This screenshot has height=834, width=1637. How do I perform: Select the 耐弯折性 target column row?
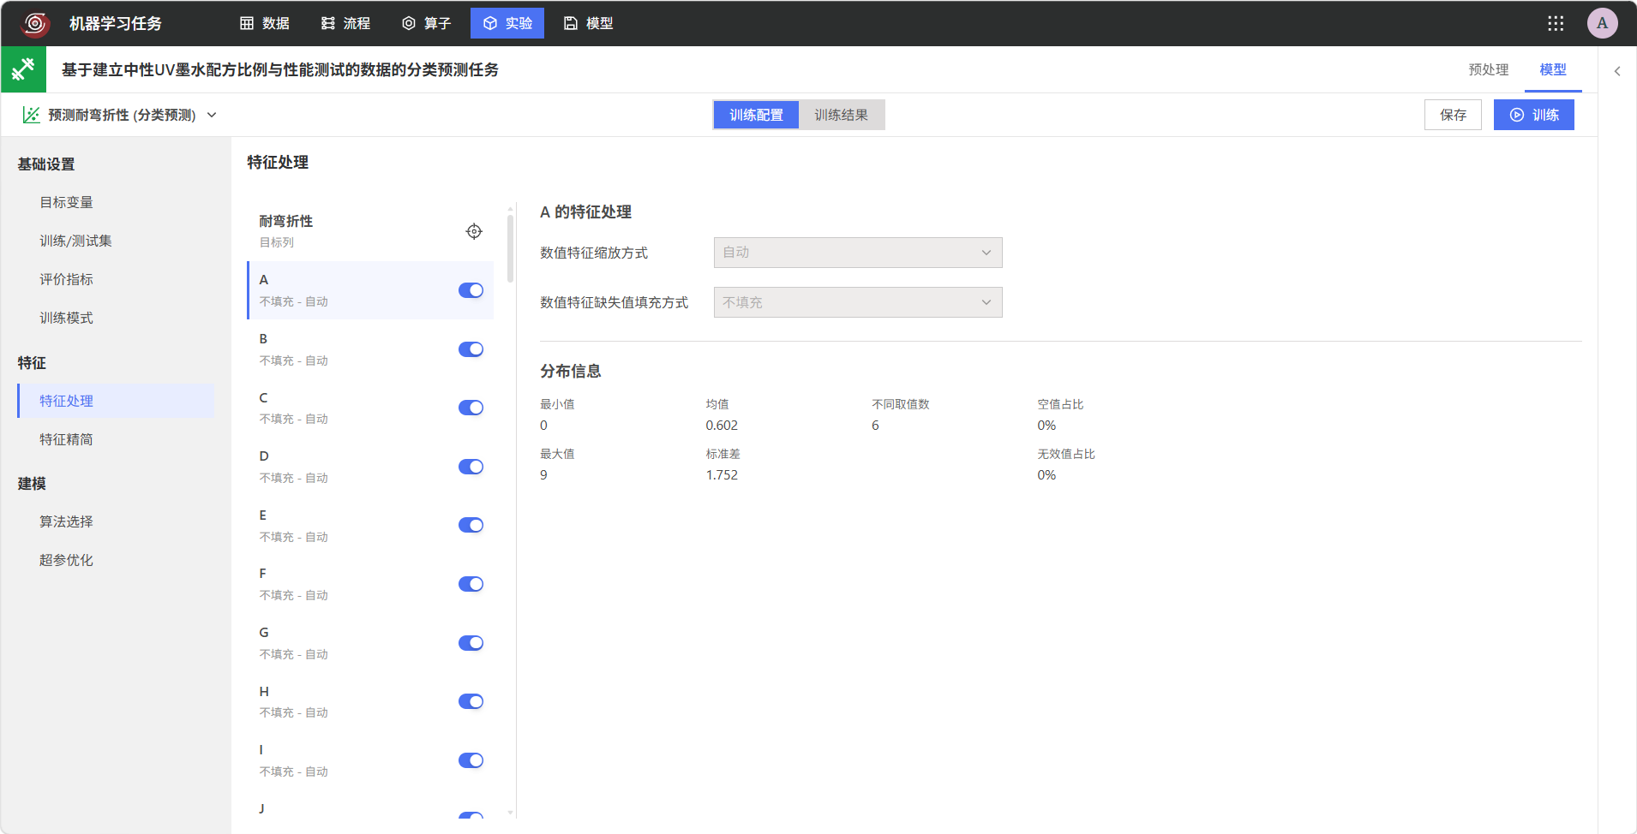point(370,231)
